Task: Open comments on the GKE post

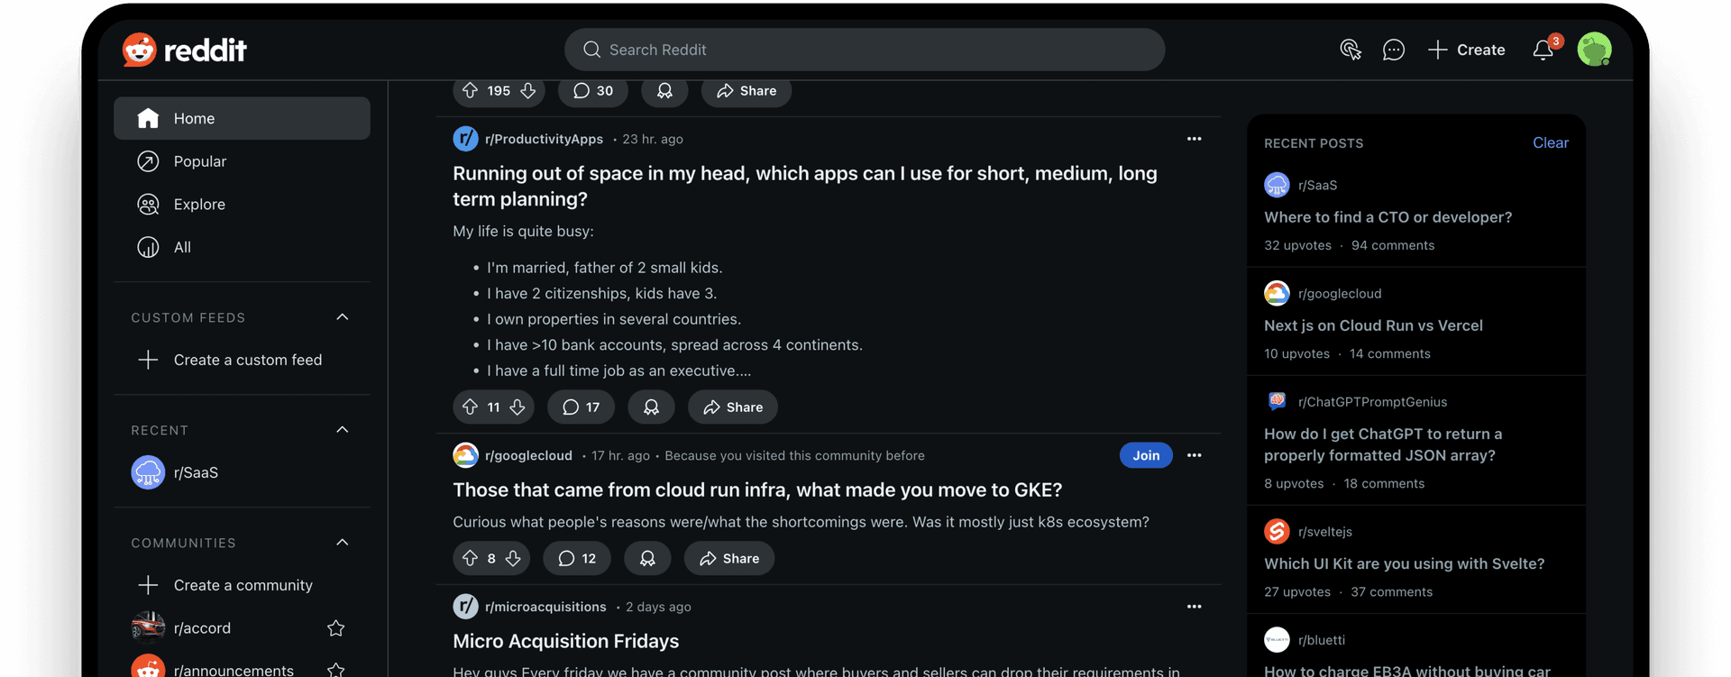Action: pos(576,558)
